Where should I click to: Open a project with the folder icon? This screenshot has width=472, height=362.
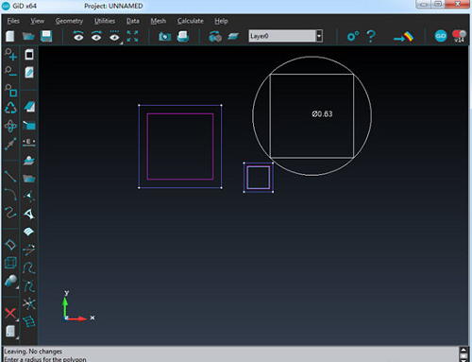coord(28,36)
